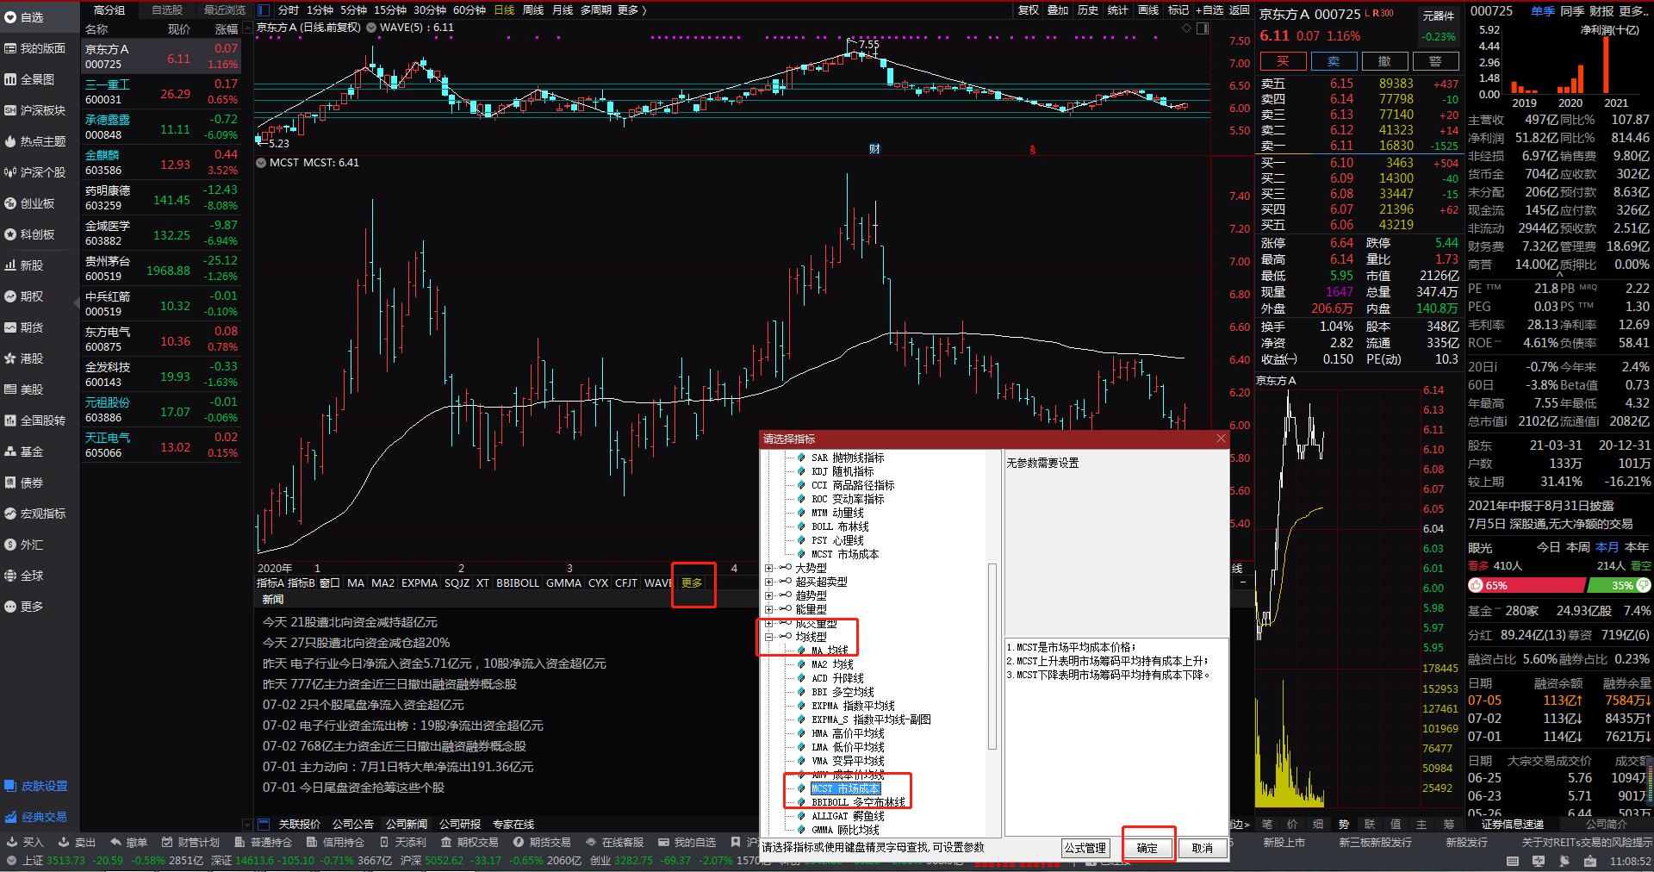
Task: Click 确定 to confirm MCST indicator
Action: 1147,848
